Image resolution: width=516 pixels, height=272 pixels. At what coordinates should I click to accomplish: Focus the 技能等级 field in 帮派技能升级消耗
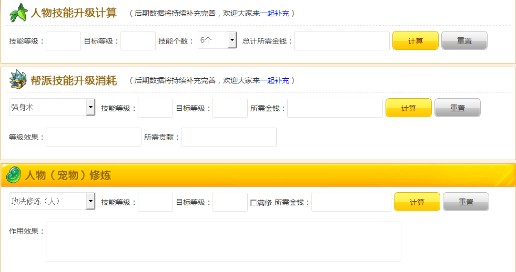(x=155, y=108)
